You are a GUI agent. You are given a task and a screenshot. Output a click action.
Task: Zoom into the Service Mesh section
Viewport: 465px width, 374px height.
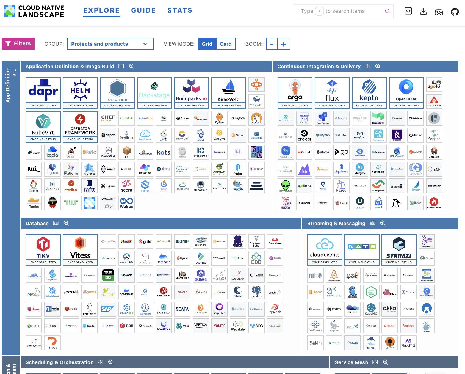(x=386, y=362)
